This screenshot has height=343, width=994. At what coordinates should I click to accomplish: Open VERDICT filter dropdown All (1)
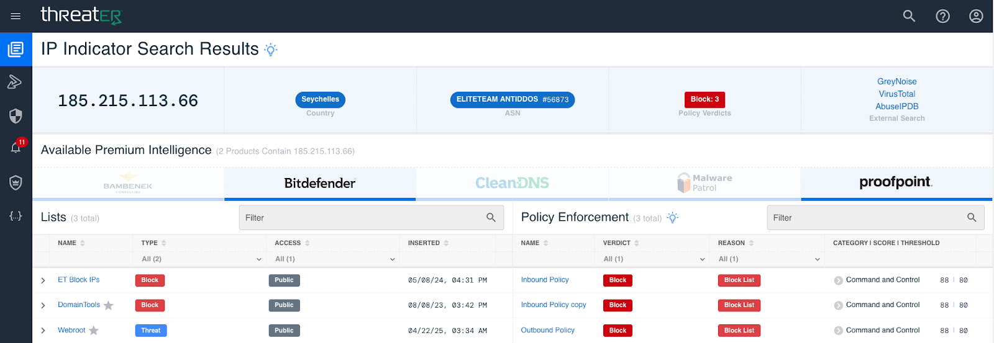[654, 259]
